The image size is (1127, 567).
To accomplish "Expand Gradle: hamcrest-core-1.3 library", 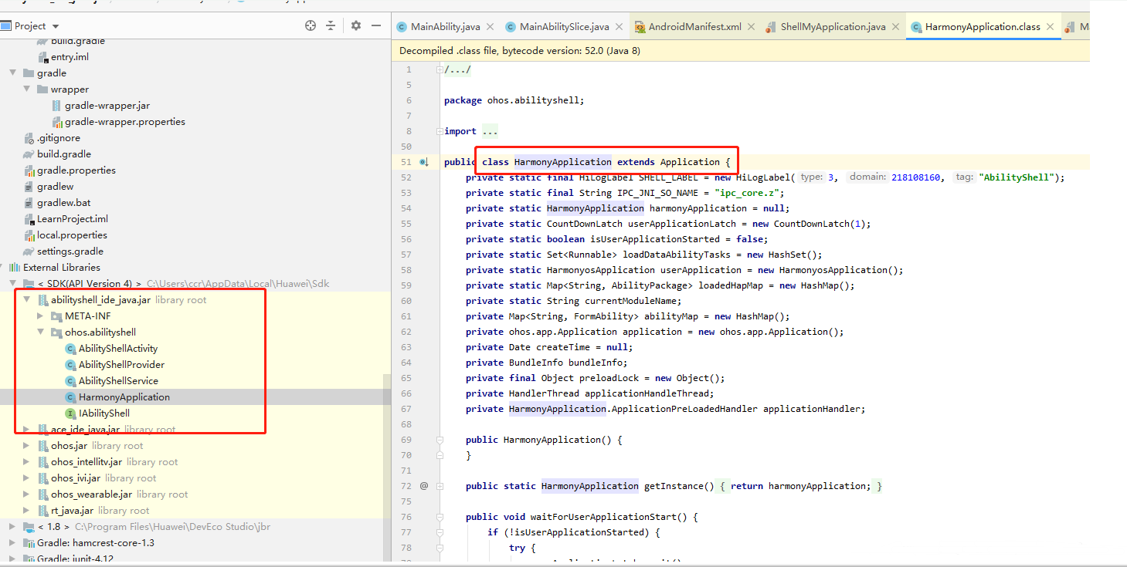I will click(x=12, y=543).
